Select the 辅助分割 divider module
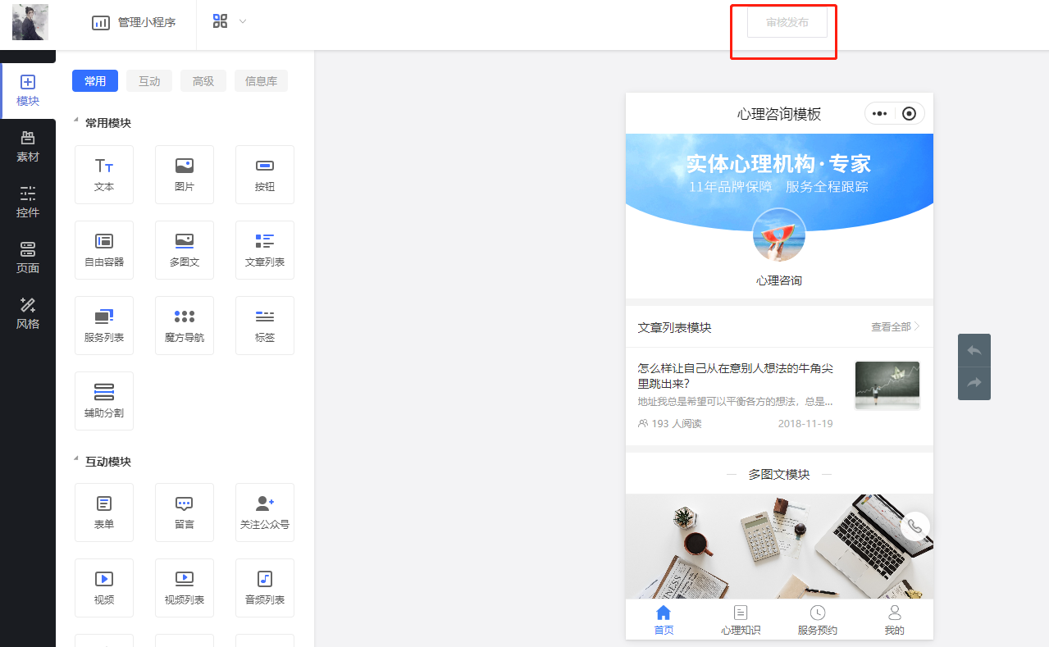1049x647 pixels. (104, 401)
